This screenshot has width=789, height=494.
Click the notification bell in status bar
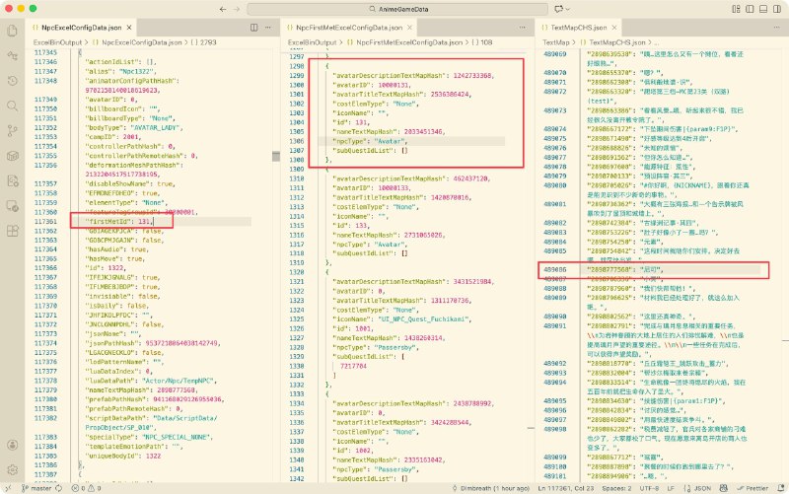tap(776, 487)
